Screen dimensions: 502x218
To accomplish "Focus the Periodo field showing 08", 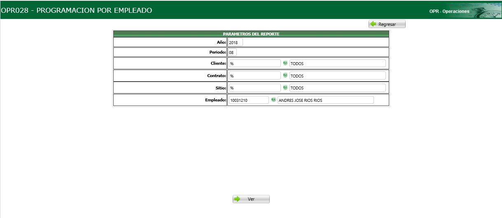I will (233, 52).
